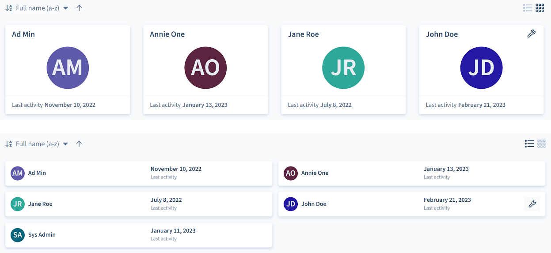Screen dimensions: 551x253
Task: Click the wrench icon on John Doe card
Action: tap(532, 34)
